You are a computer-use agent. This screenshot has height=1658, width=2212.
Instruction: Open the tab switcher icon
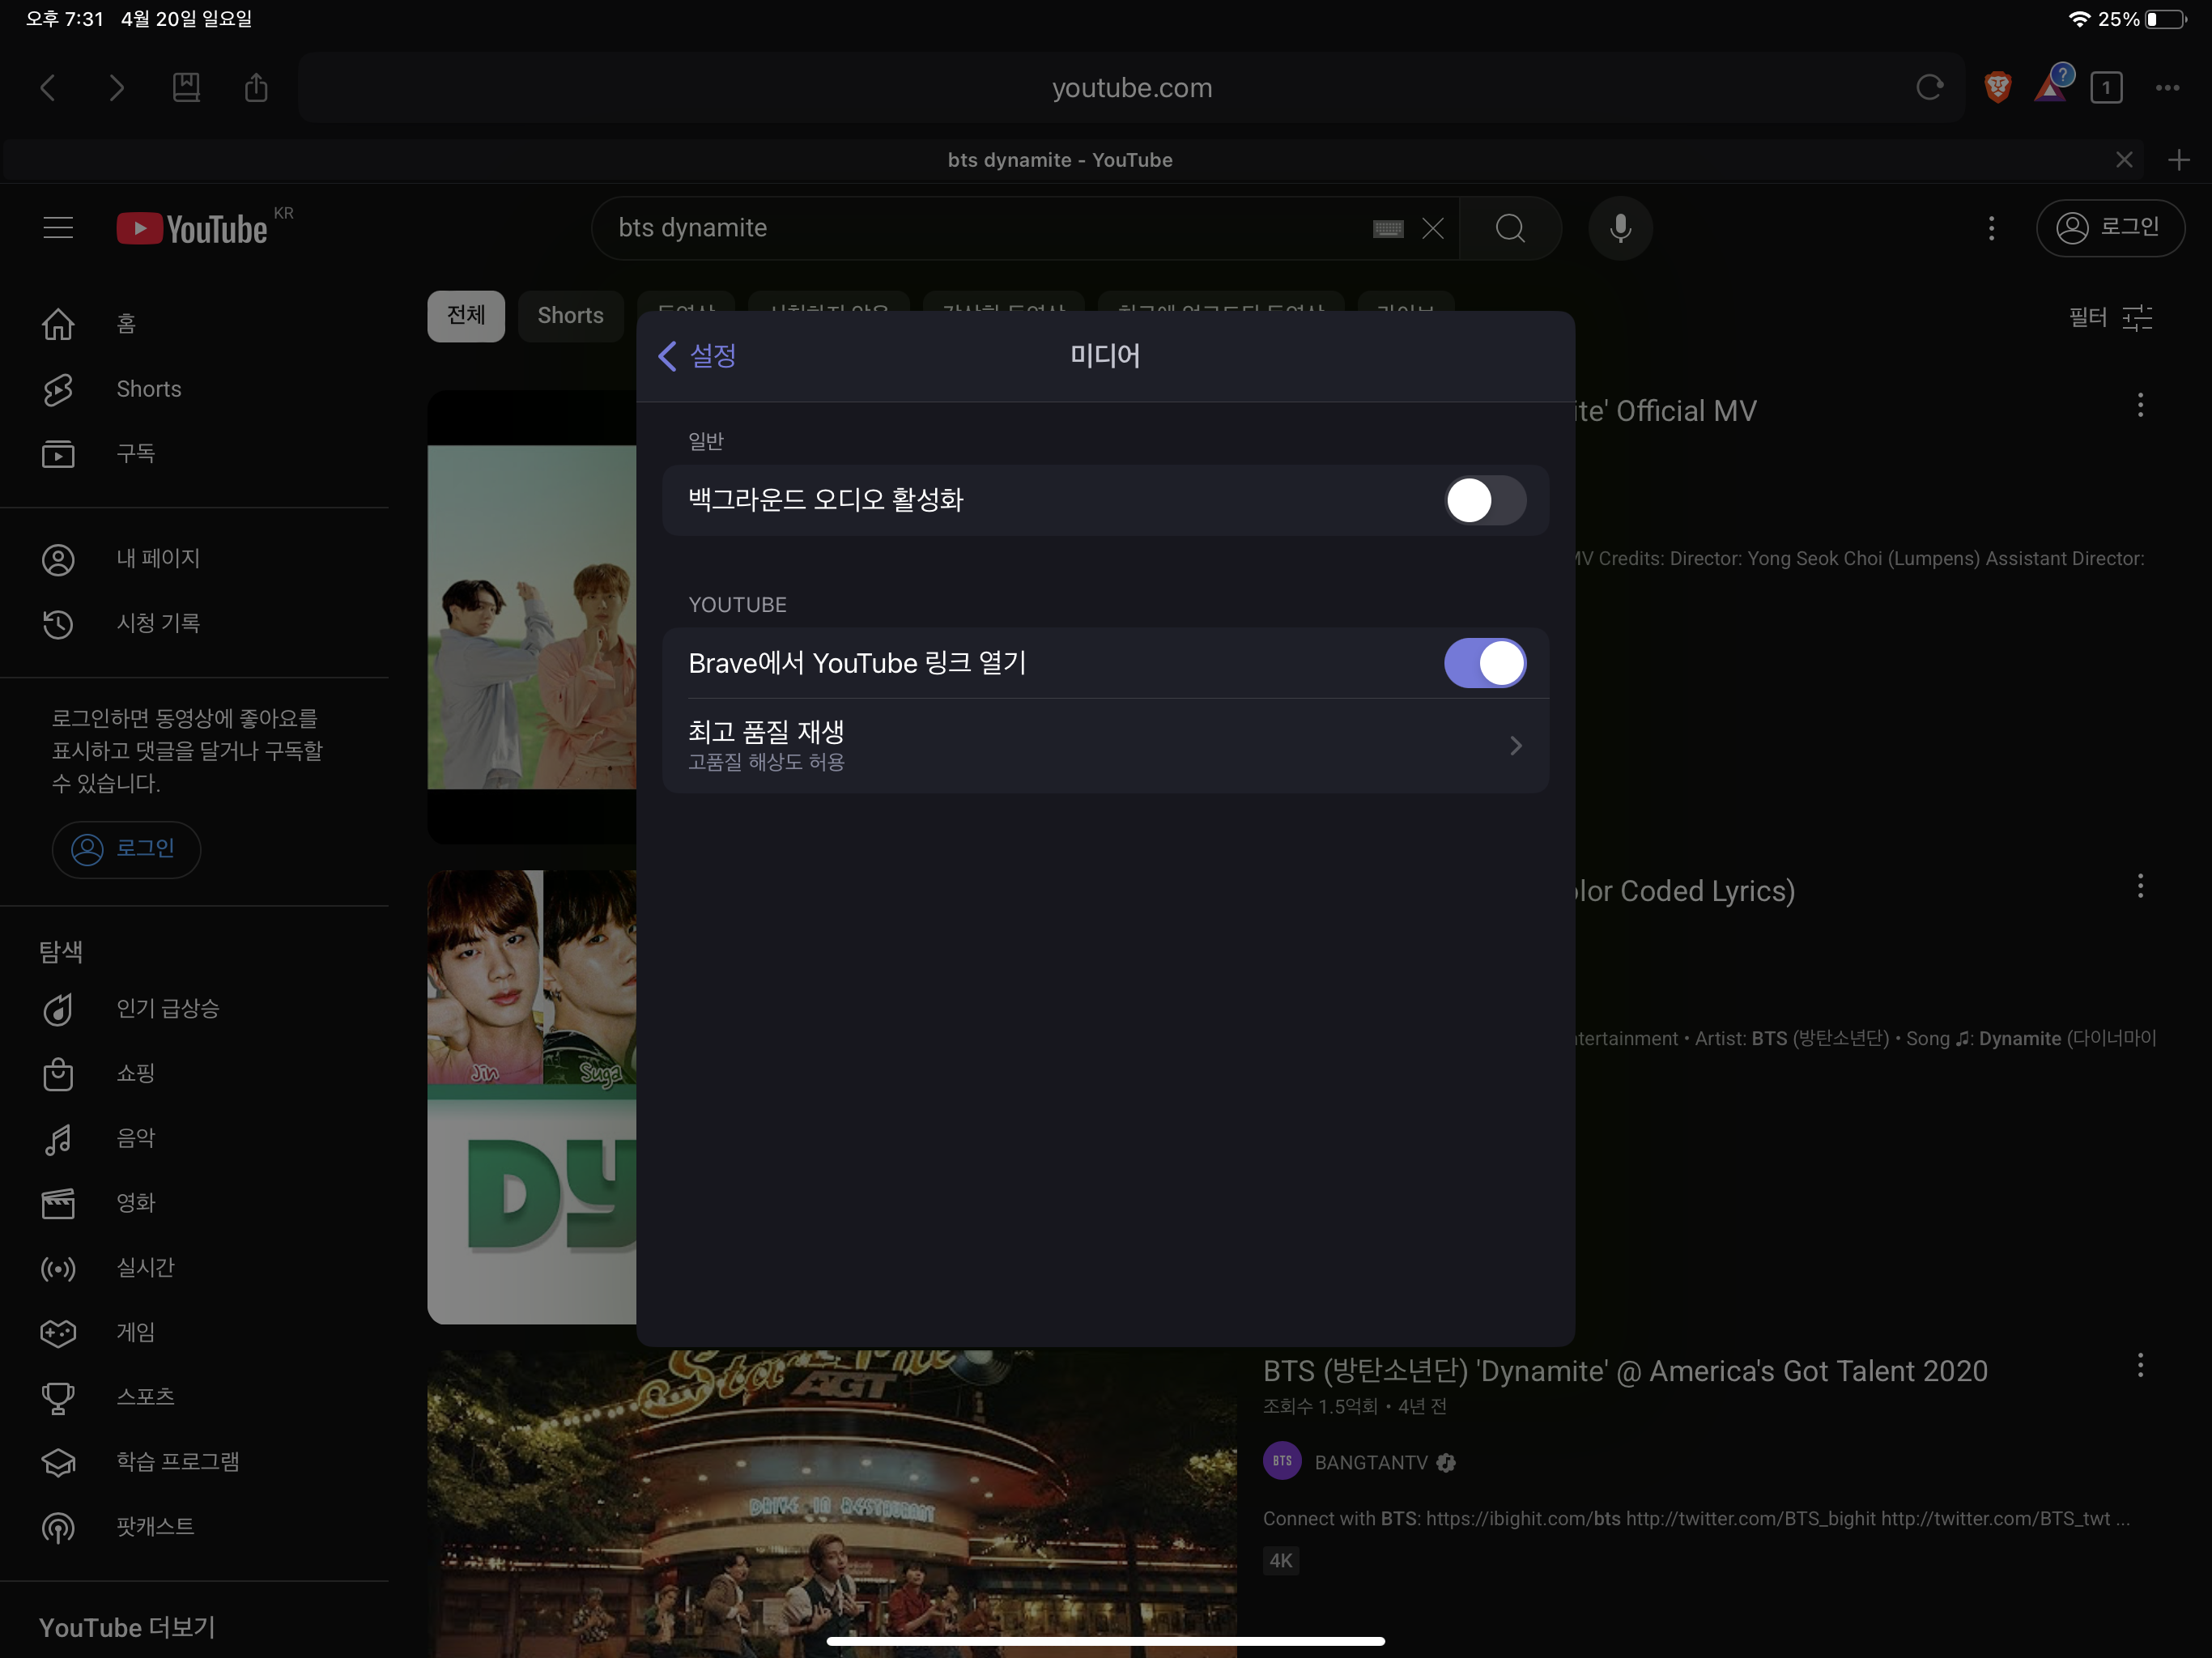2106,88
